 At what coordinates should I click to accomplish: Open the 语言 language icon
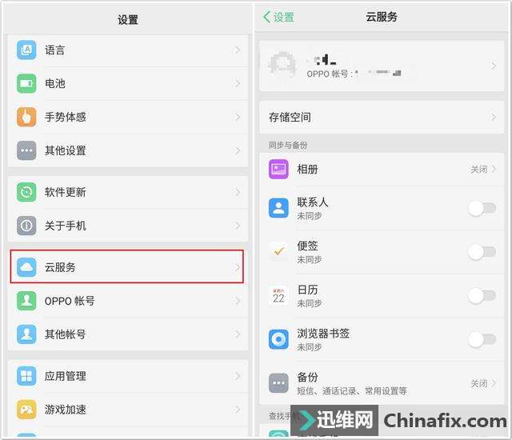26,50
